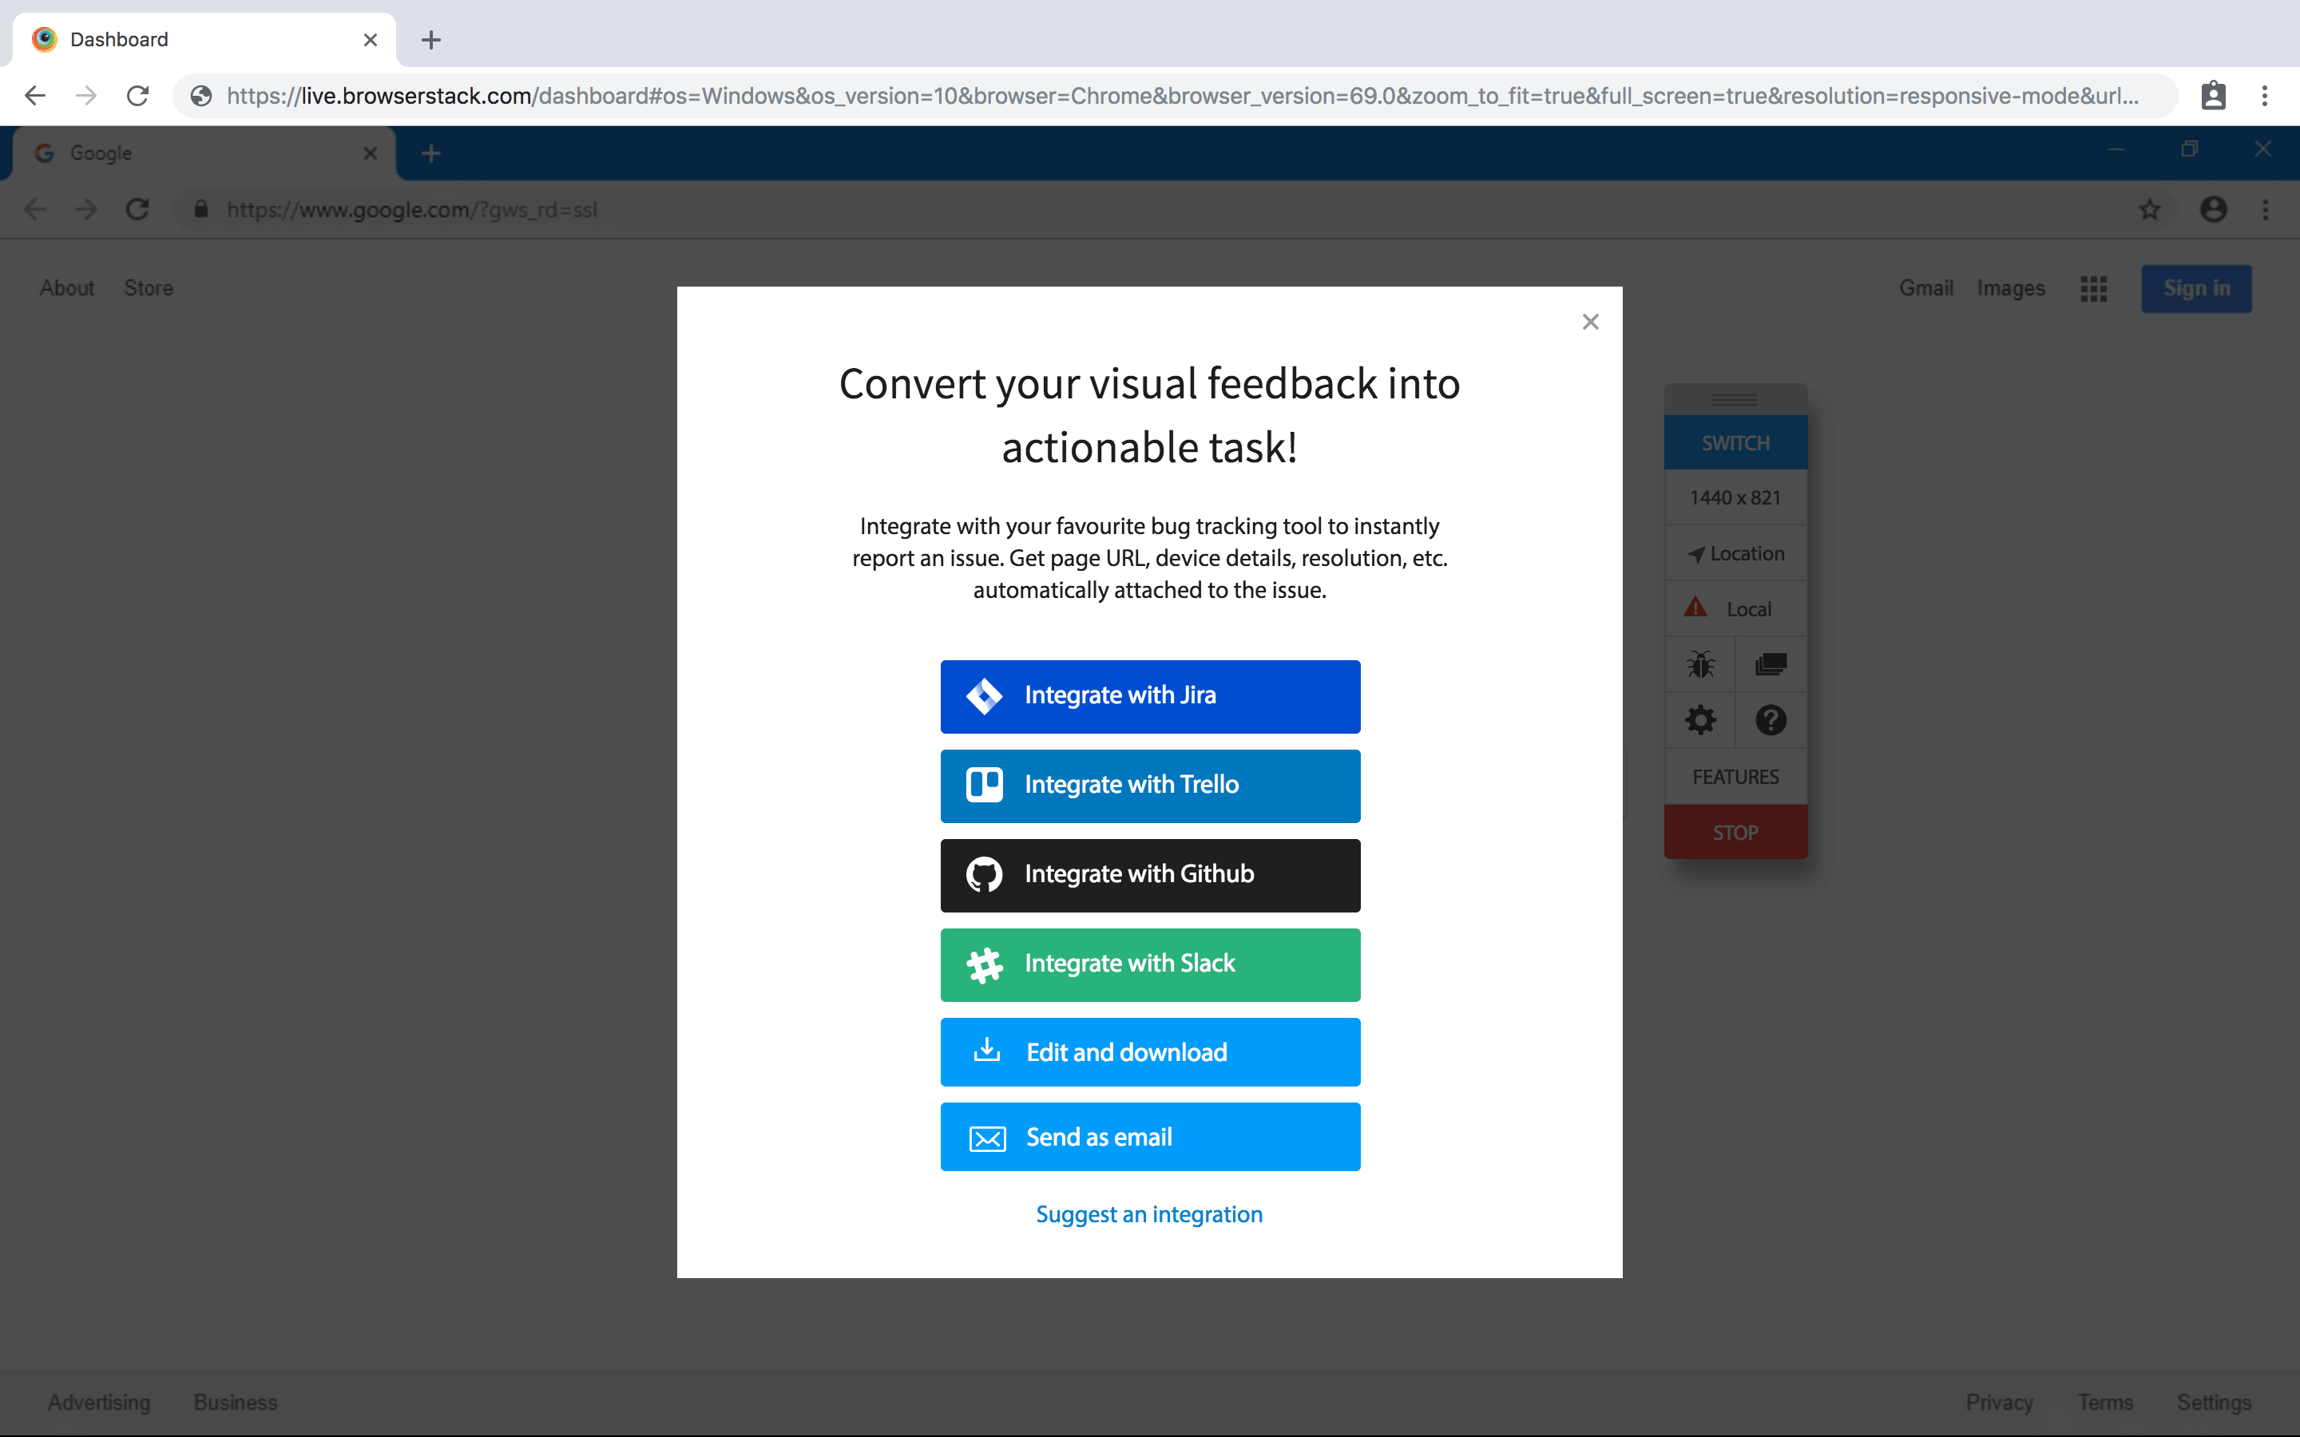
Task: Open help question mark icon
Action: click(x=1771, y=720)
